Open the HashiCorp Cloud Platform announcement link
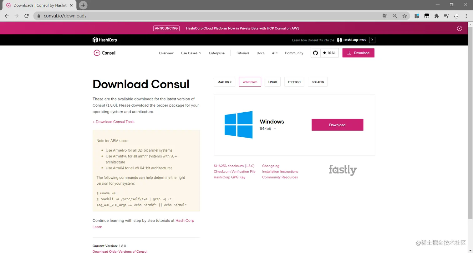The image size is (473, 253). click(x=243, y=28)
